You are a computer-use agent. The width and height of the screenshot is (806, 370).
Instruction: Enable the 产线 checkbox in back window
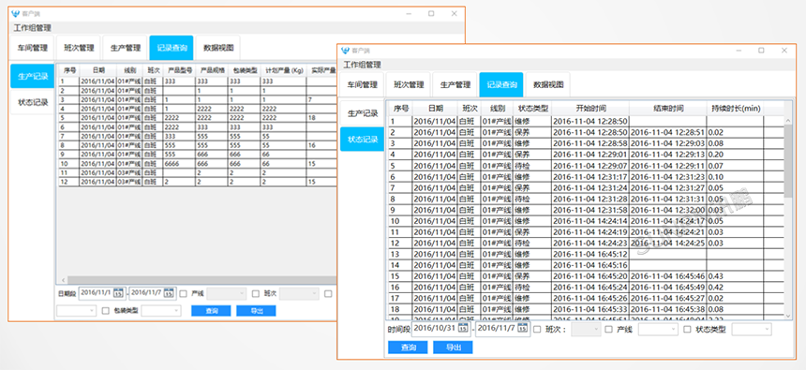(x=183, y=294)
